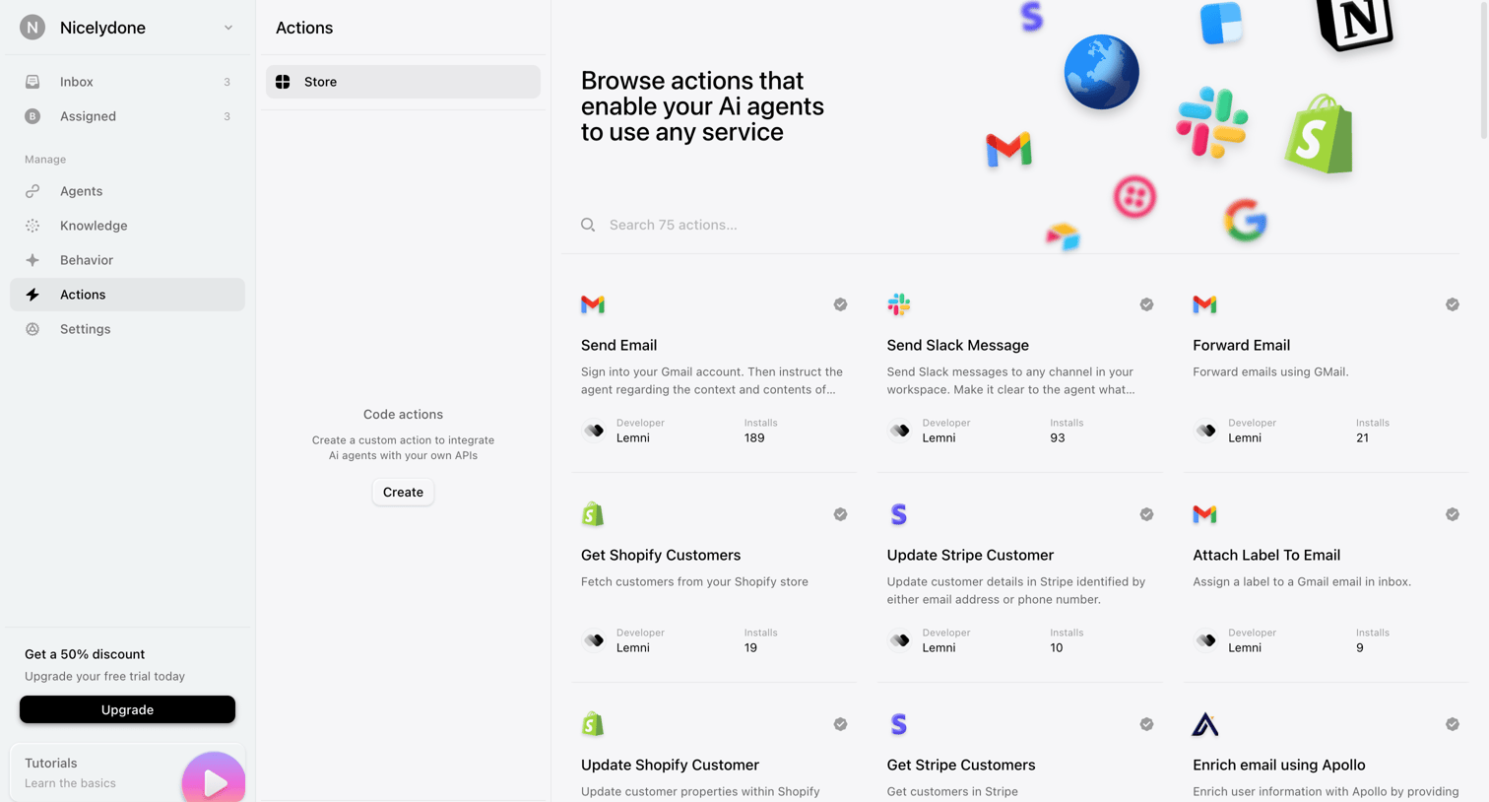Click verified badge on Send Slack Message
The width and height of the screenshot is (1489, 802).
tap(1146, 304)
